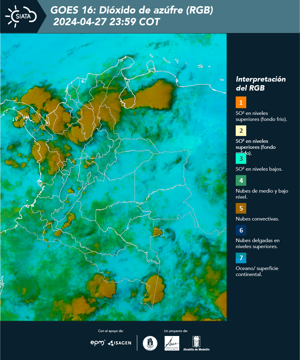Click the 'Interpretación del RGB' heading
Viewport: 300px width, 360px height.
(x=261, y=84)
